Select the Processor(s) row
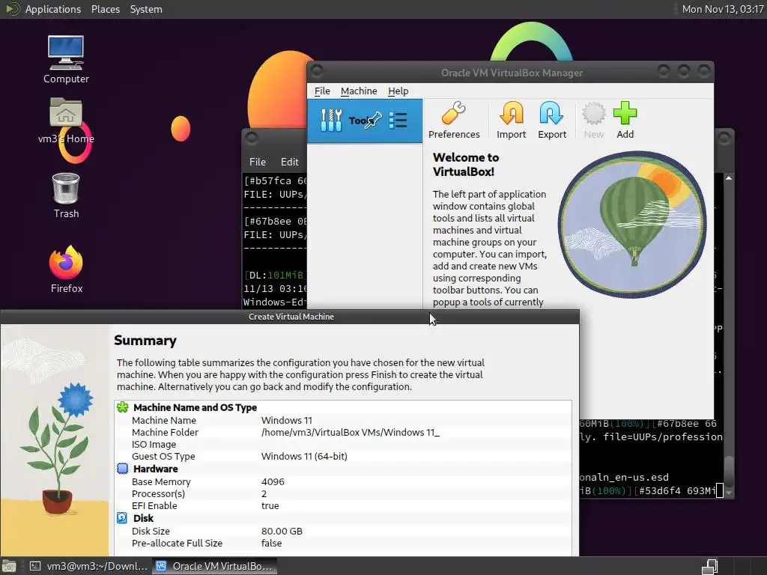 [343, 493]
